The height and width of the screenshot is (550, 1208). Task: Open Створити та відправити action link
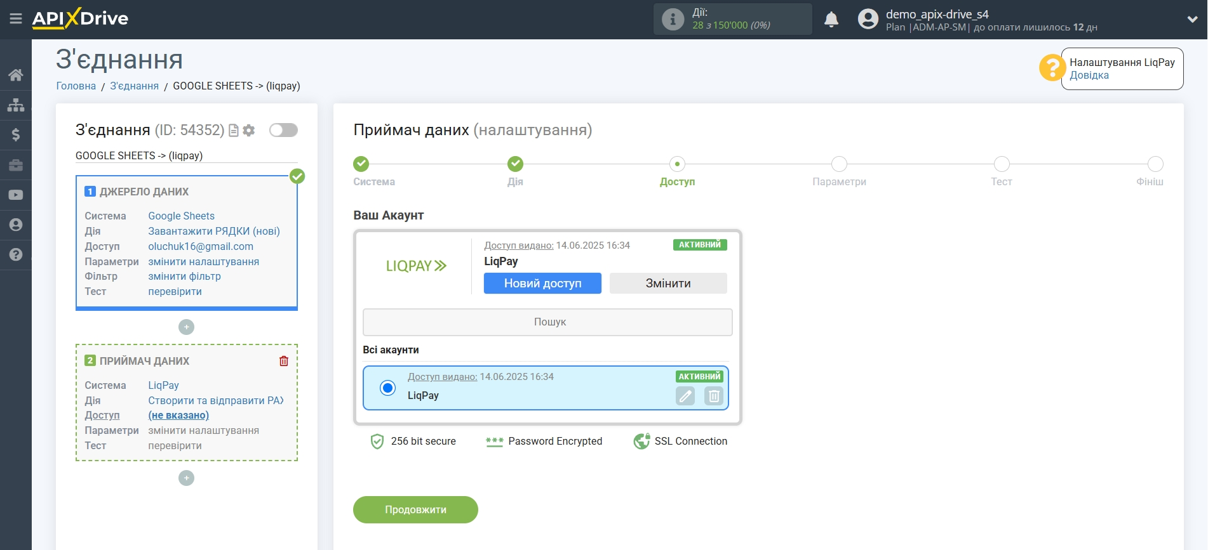click(x=216, y=400)
